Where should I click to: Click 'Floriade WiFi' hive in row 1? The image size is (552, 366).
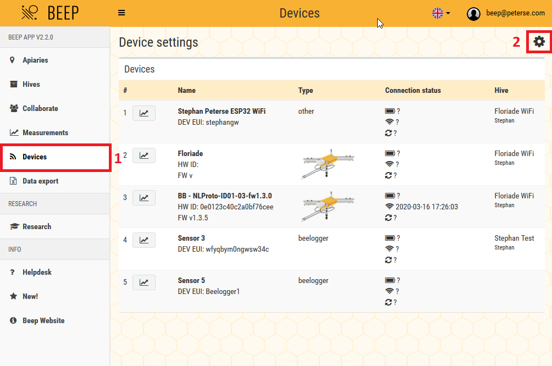coord(514,111)
